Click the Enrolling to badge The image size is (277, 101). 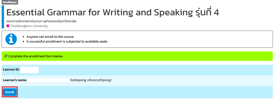click(x=10, y=2)
